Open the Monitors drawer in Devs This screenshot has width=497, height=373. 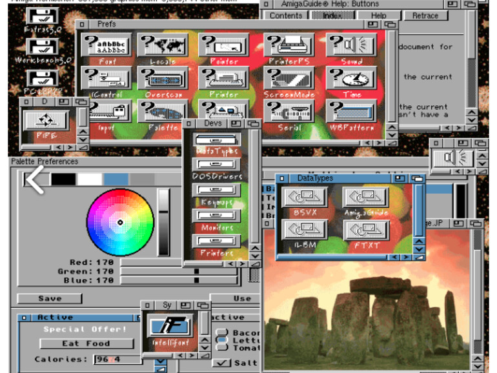tap(216, 216)
